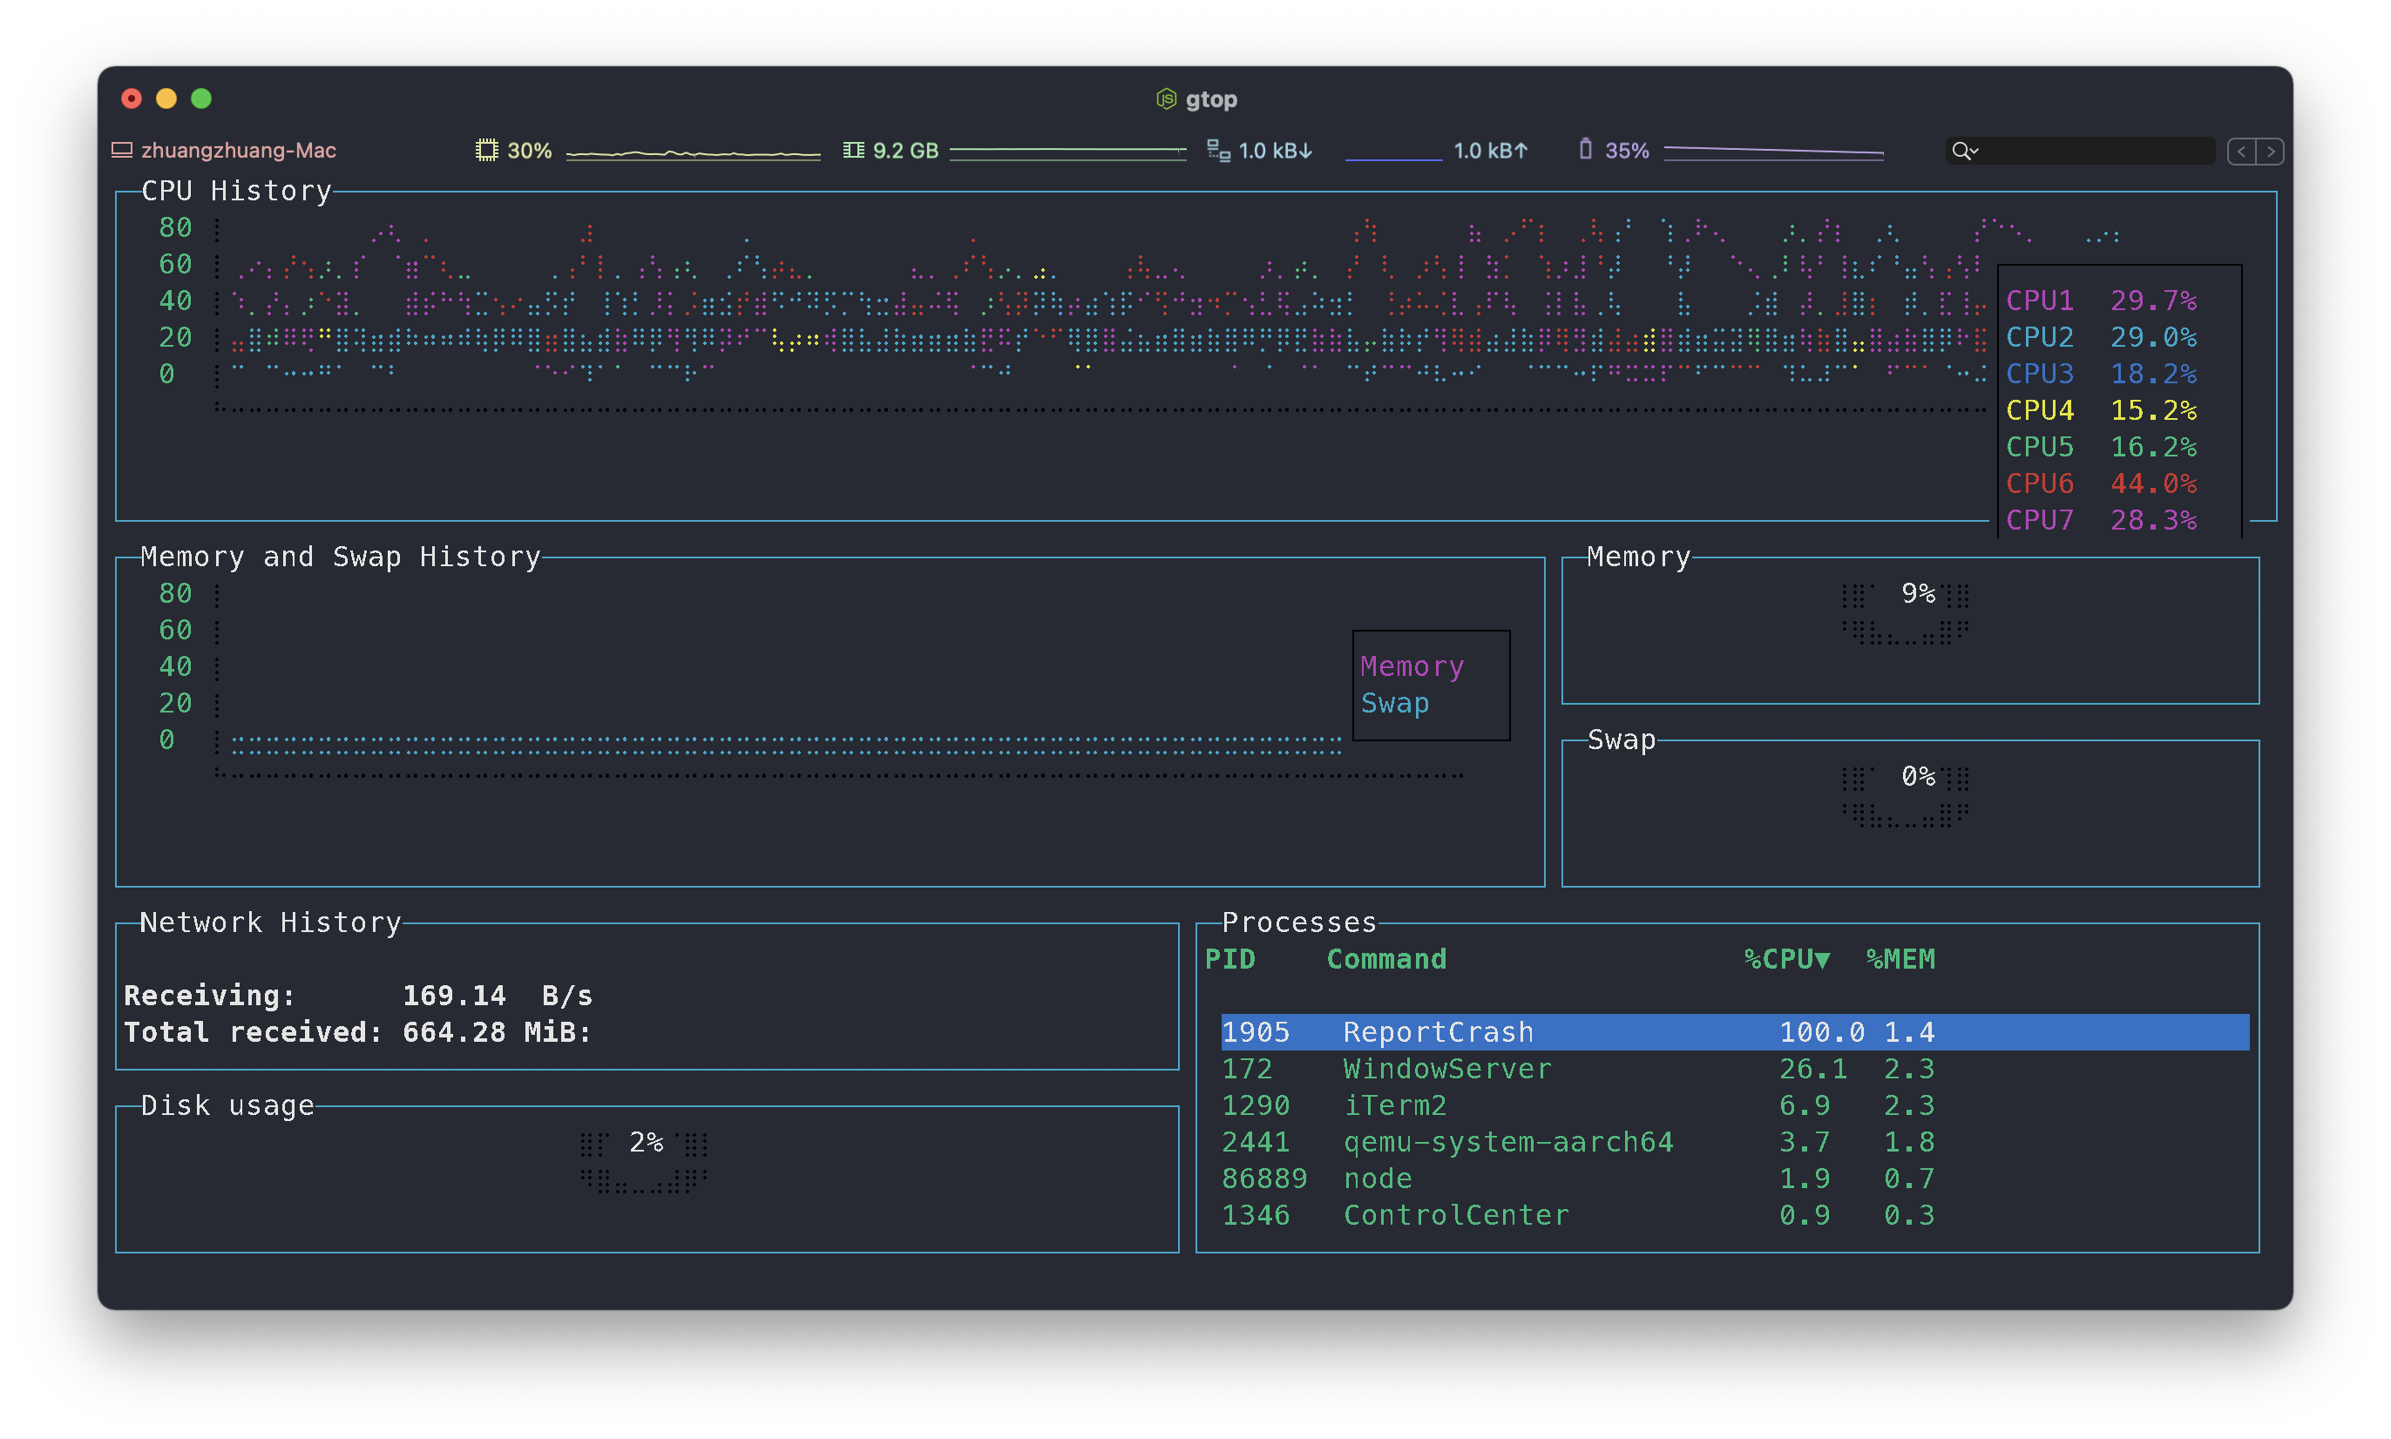The width and height of the screenshot is (2391, 1439).
Task: Click the battery icon beside 35%
Action: pyautogui.click(x=1585, y=149)
